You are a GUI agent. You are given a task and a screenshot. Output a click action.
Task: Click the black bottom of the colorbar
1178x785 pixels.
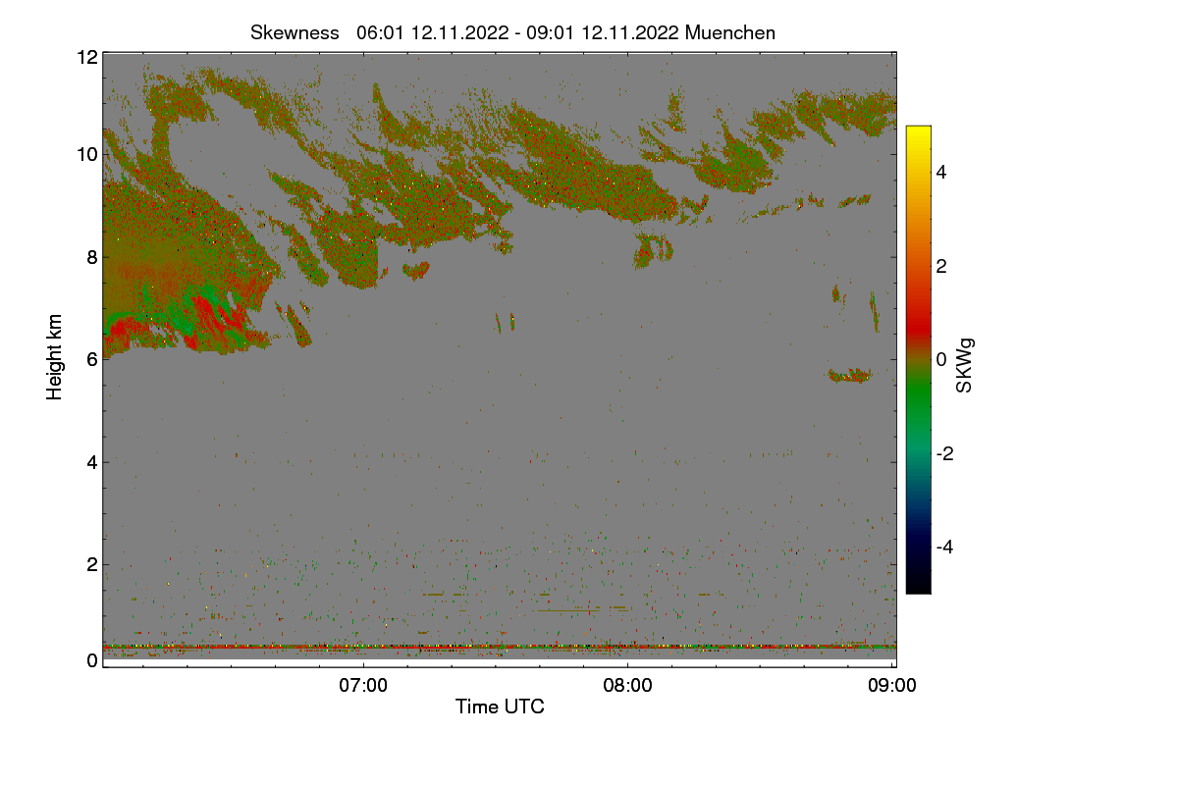click(x=918, y=585)
